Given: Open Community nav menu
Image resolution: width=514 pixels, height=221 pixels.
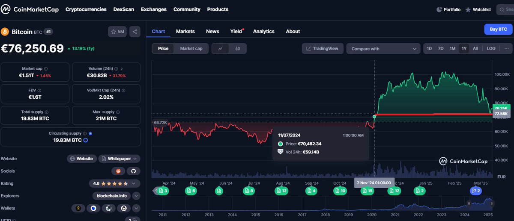Looking at the screenshot, I should point(187,9).
